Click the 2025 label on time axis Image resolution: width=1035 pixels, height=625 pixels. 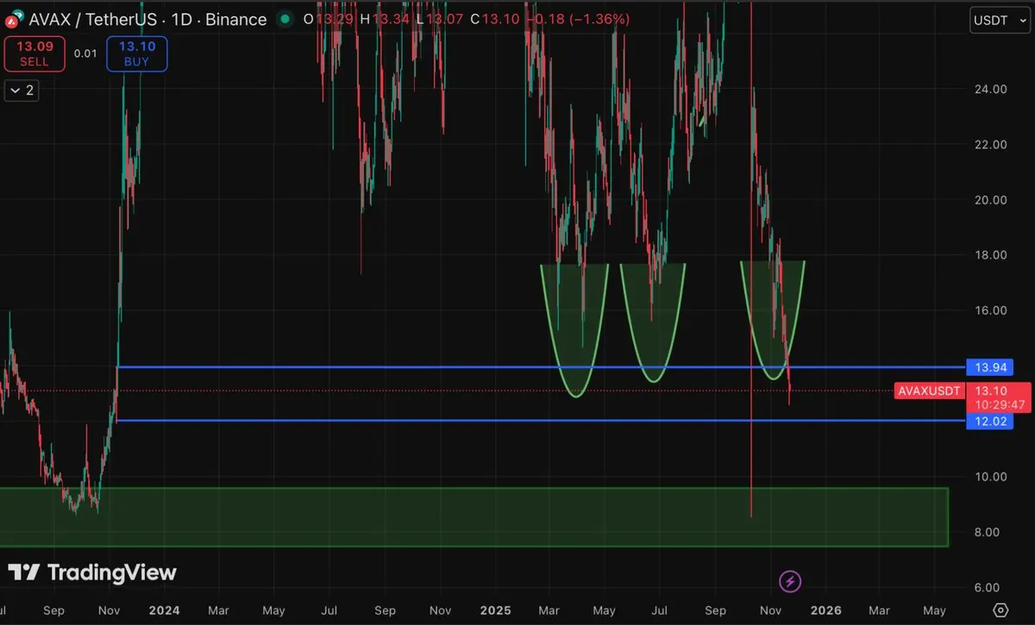click(x=494, y=610)
